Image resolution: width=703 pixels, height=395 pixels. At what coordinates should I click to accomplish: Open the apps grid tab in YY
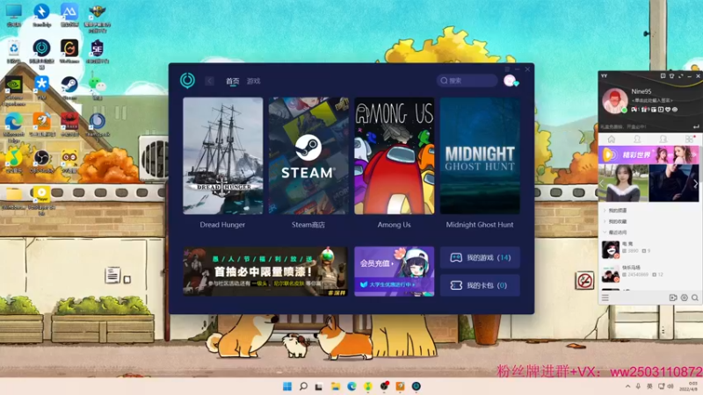pos(690,140)
